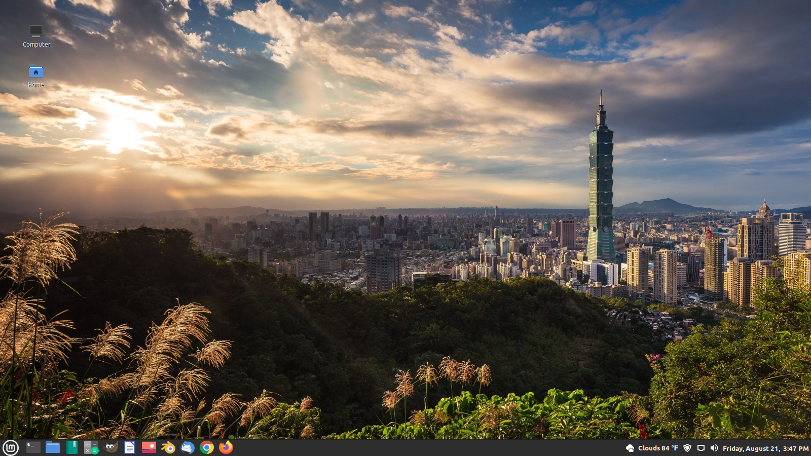Launch the Calculator from the panel
The height and width of the screenshot is (456, 811).
tap(91, 447)
